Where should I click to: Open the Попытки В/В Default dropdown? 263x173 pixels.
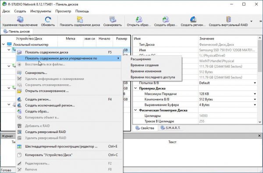point(255,83)
